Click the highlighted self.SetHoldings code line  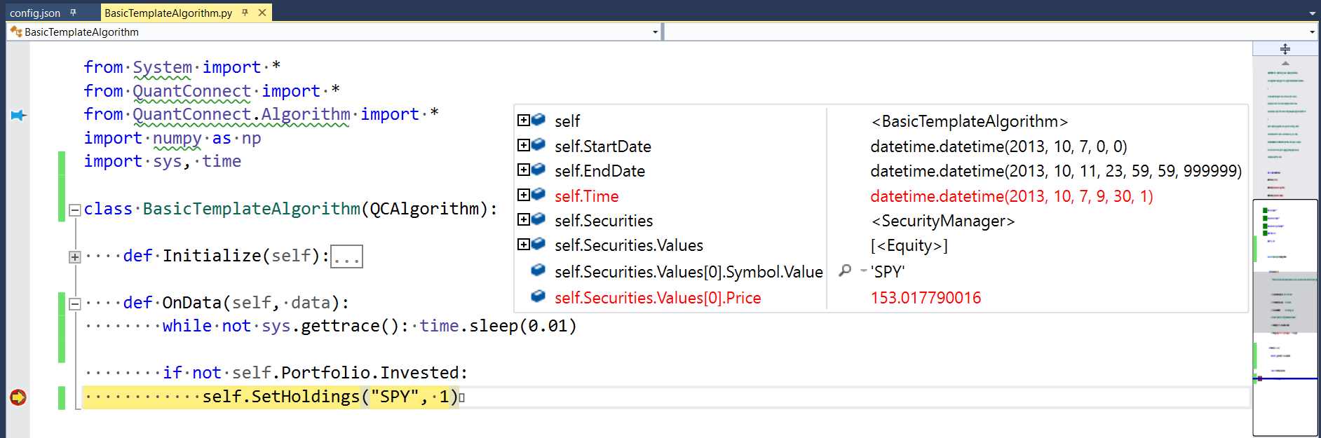click(271, 397)
